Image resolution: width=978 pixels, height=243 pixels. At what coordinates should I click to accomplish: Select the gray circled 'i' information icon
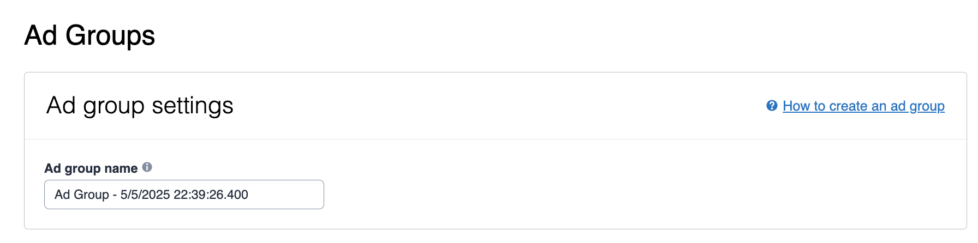147,167
